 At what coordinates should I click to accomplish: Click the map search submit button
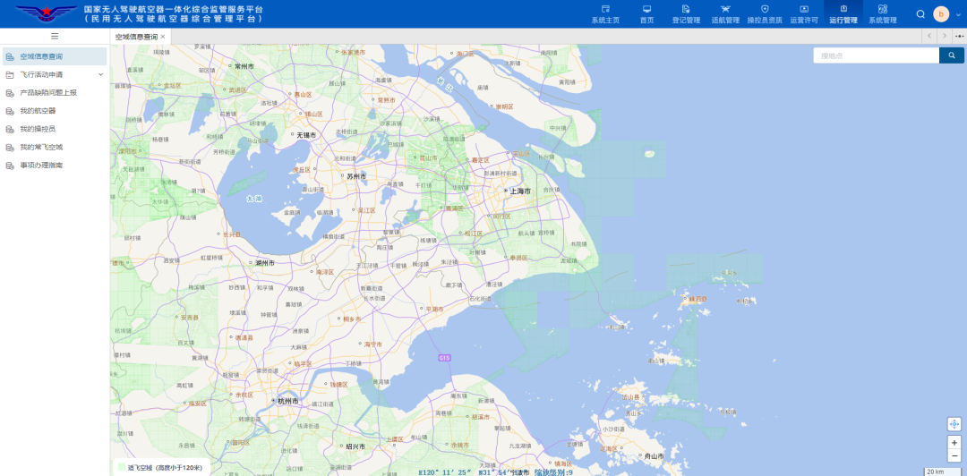952,55
